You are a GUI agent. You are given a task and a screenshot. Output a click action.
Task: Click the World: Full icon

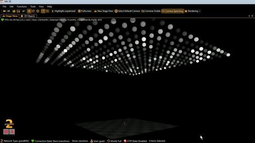pos(108,141)
